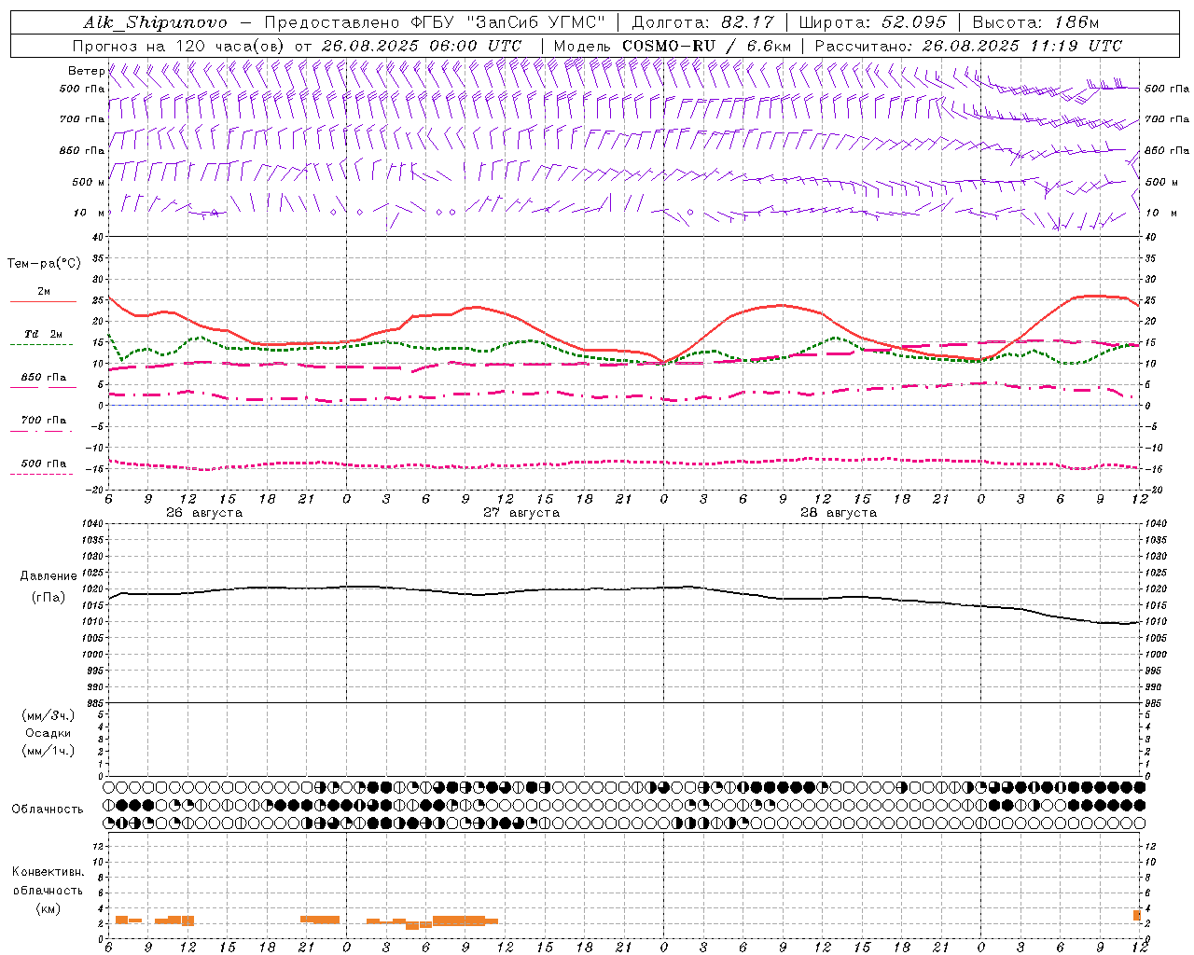Viewport: 1194px width, 955px height.
Task: Click the 'Давление' pressure label
Action: point(49,576)
